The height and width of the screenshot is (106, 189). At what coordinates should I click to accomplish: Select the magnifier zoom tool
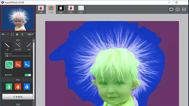coord(22,34)
